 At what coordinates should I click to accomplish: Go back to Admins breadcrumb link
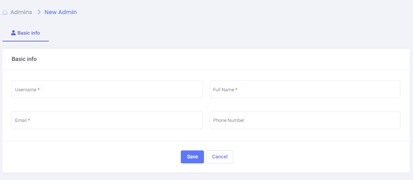coord(21,12)
